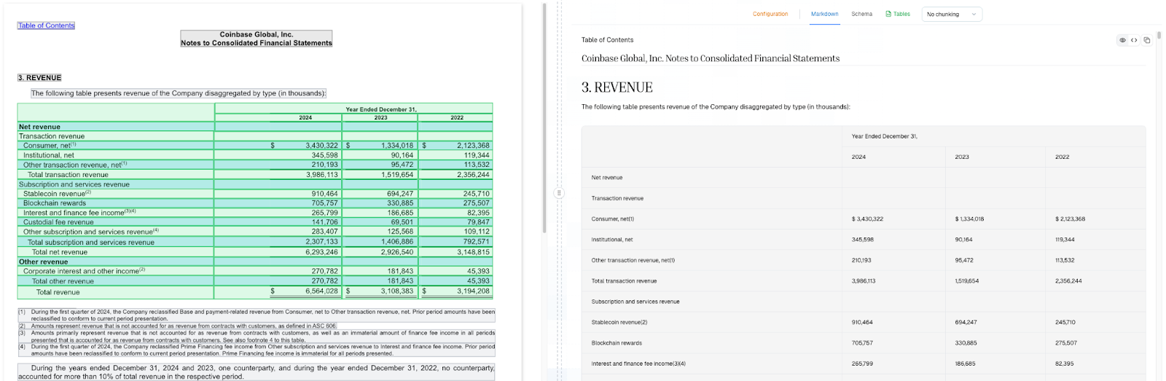The image size is (1166, 381).
Task: Click the '$ 3,430,322' cell in markdown table
Action: click(x=867, y=219)
